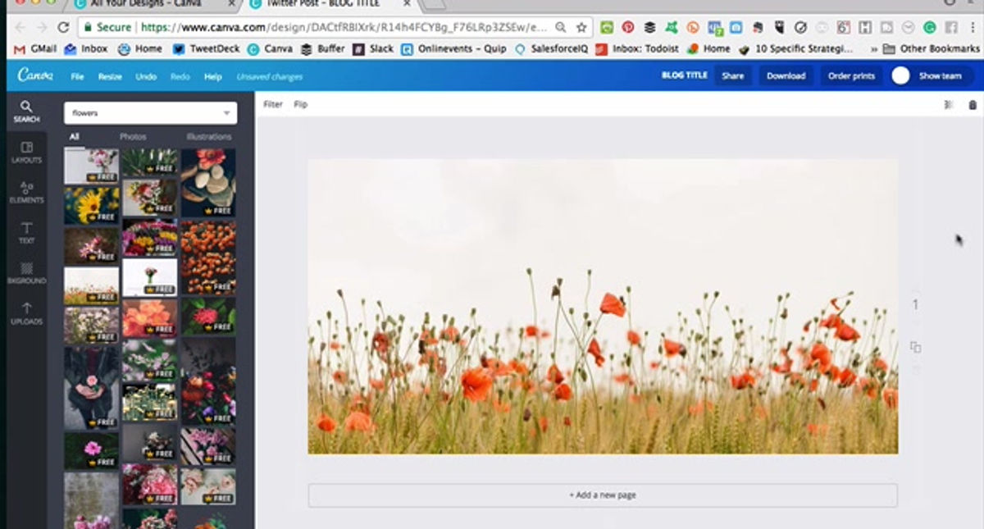Open the Help menu
The width and height of the screenshot is (984, 529).
coord(213,76)
